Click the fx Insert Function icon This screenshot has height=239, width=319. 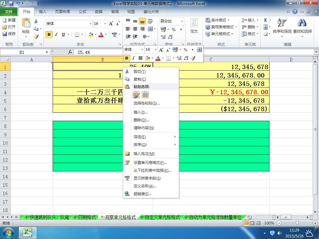(70, 52)
